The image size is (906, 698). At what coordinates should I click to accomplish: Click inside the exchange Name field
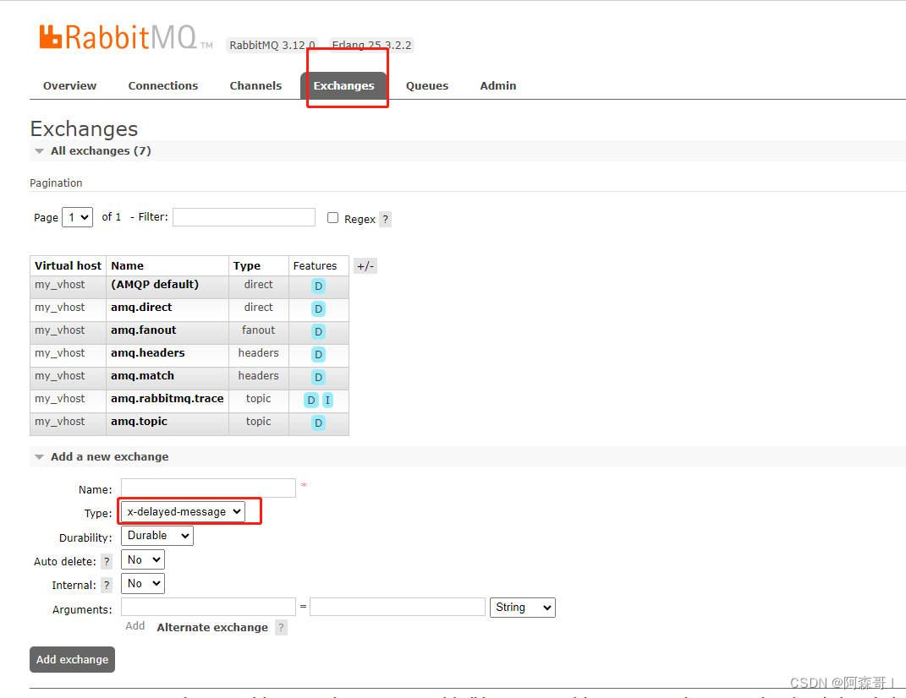pos(207,488)
